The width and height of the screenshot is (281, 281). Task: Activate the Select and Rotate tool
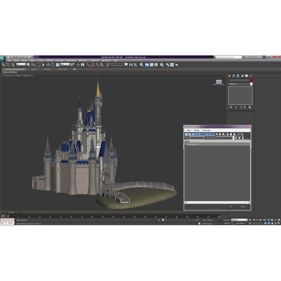(x=53, y=65)
